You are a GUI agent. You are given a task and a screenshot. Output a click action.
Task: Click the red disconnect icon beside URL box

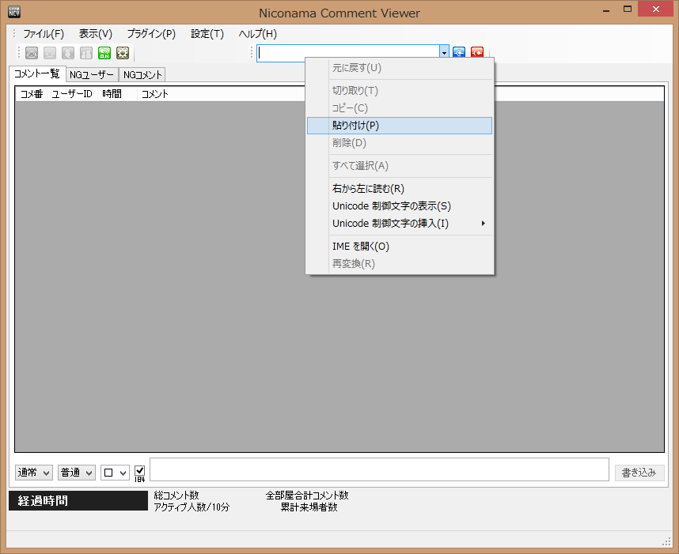477,53
